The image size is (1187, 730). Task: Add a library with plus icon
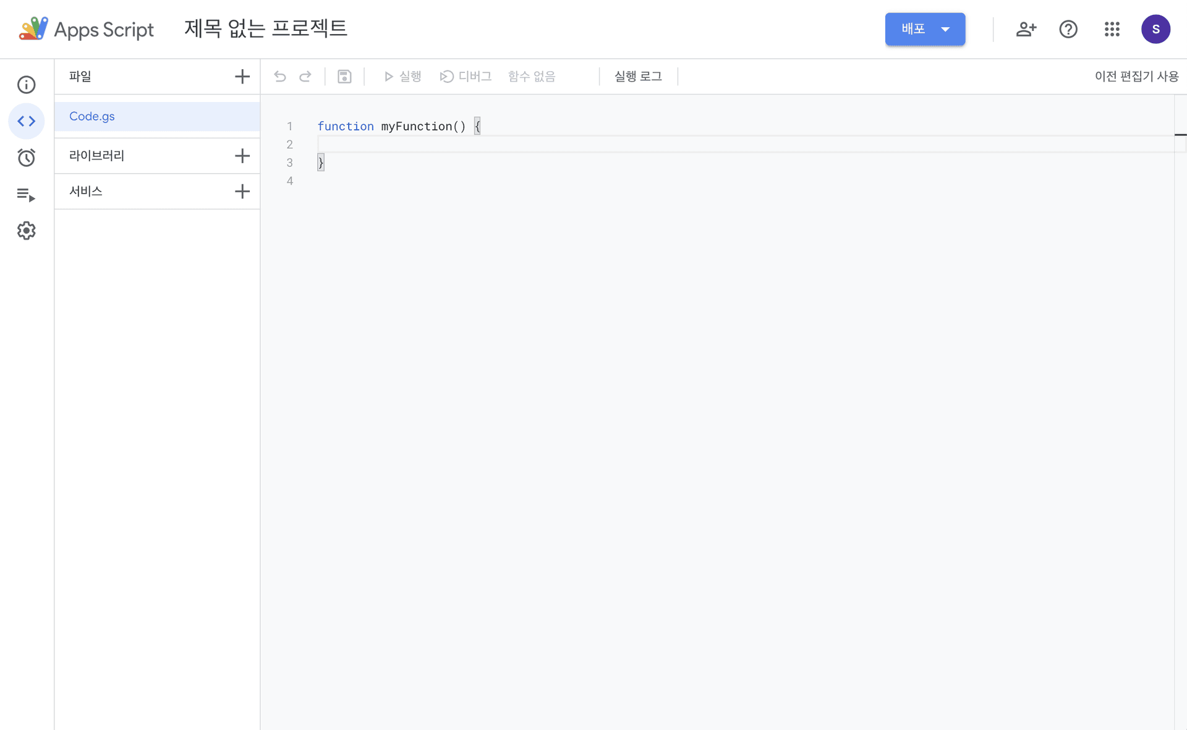242,156
